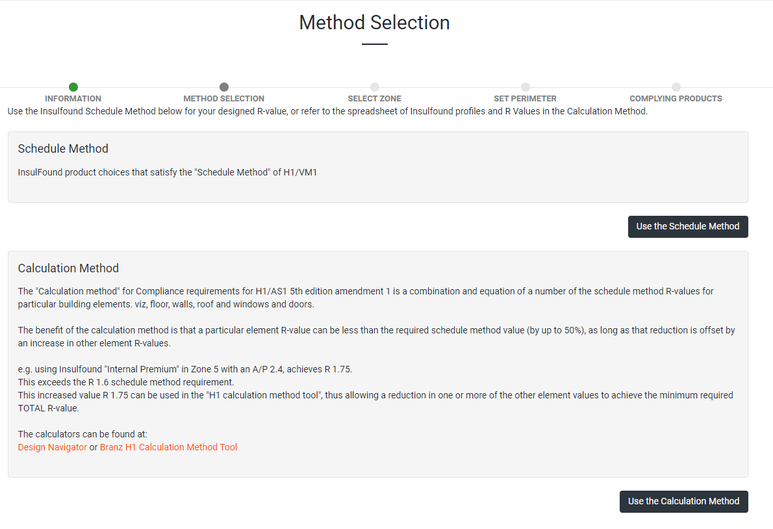This screenshot has height=529, width=773.
Task: Click the Schedule Method card heading
Action: click(63, 149)
